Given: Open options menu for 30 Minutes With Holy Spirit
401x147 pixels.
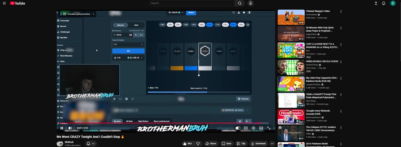Looking at the screenshot, I should pos(341,28).
